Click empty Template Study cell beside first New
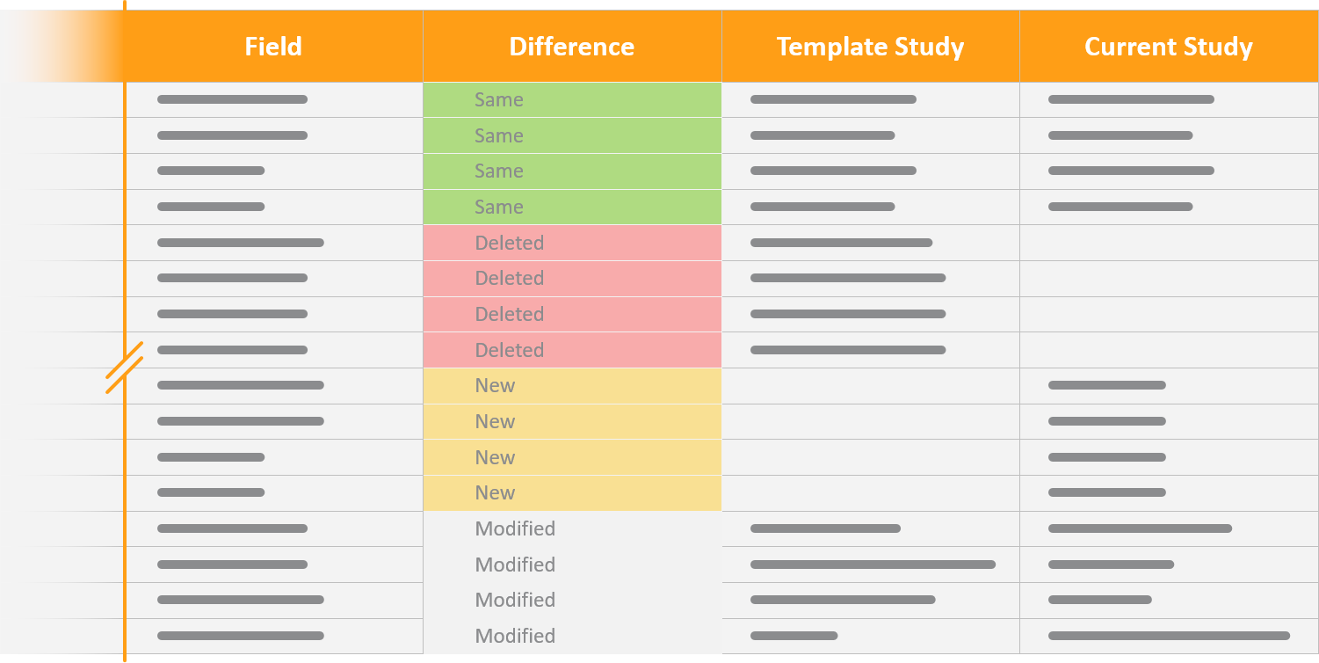The width and height of the screenshot is (1319, 663). click(x=870, y=386)
